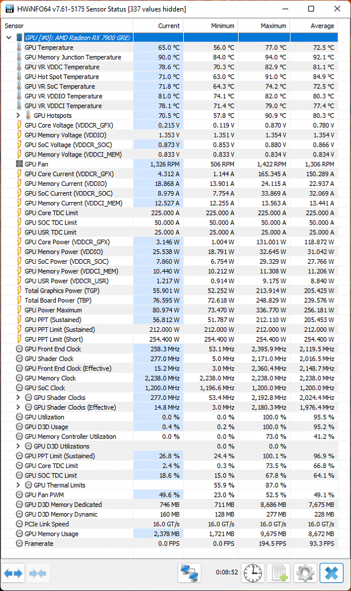The height and width of the screenshot is (591, 351).
Task: Select GPU D3D Memory Dedicated row
Action: [x=169, y=504]
